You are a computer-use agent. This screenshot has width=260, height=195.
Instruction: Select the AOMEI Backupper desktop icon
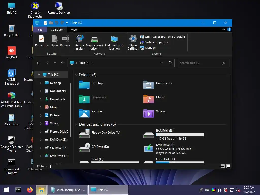12,77
